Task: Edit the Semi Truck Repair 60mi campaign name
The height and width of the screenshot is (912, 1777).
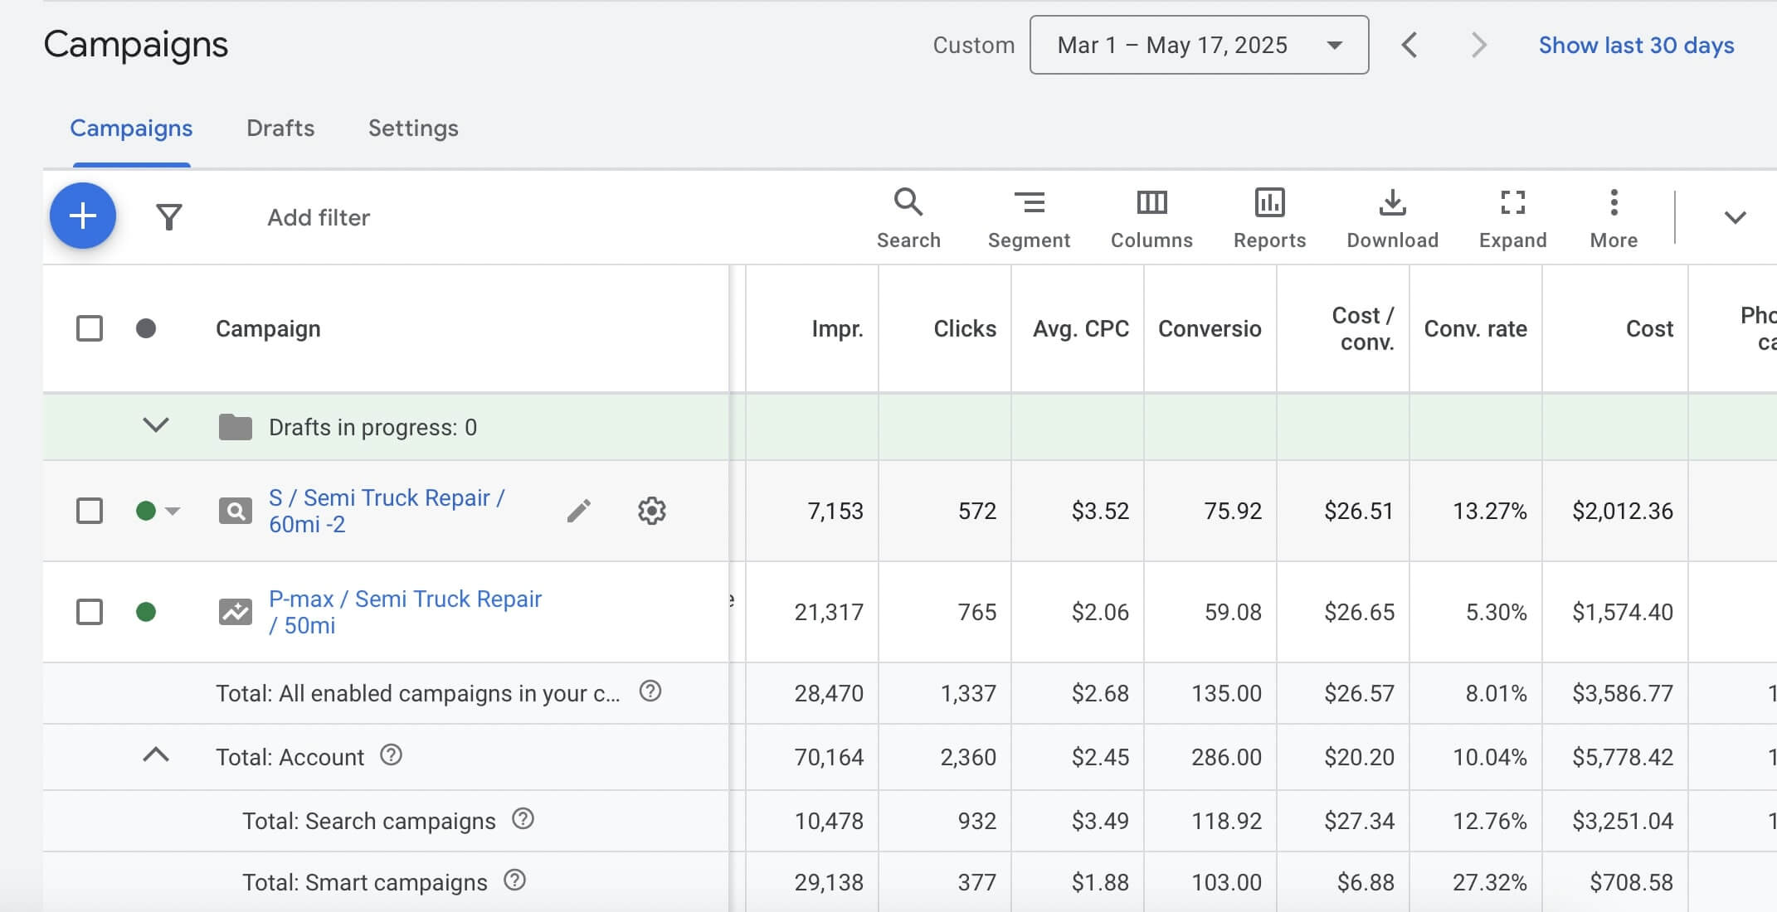Action: click(579, 511)
